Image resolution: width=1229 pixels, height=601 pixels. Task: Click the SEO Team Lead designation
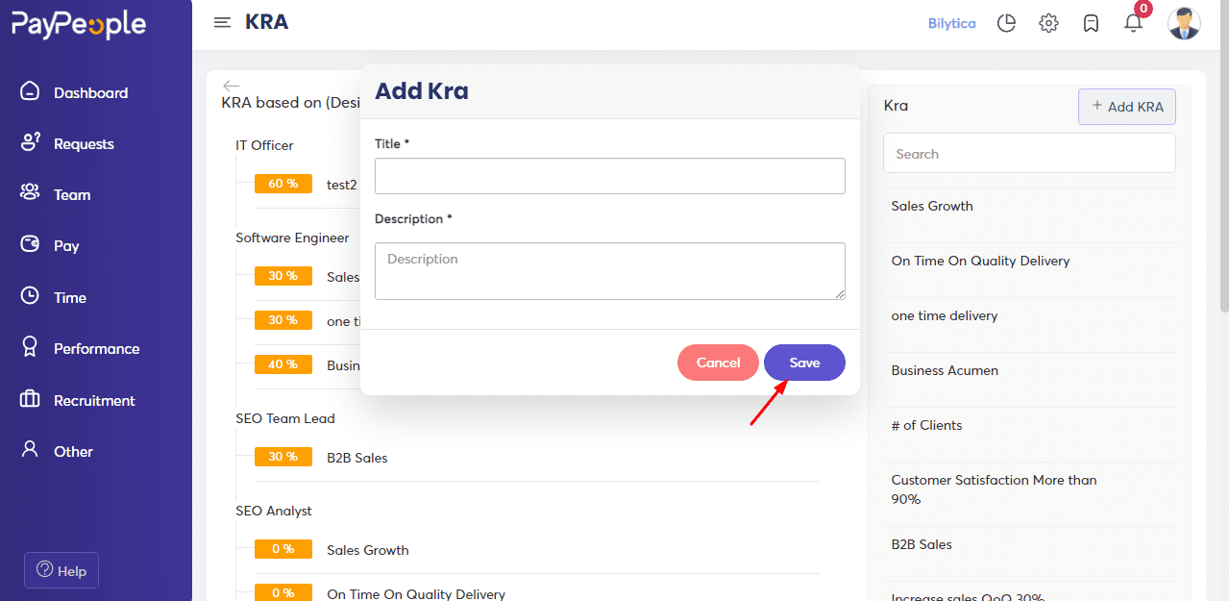coord(285,418)
